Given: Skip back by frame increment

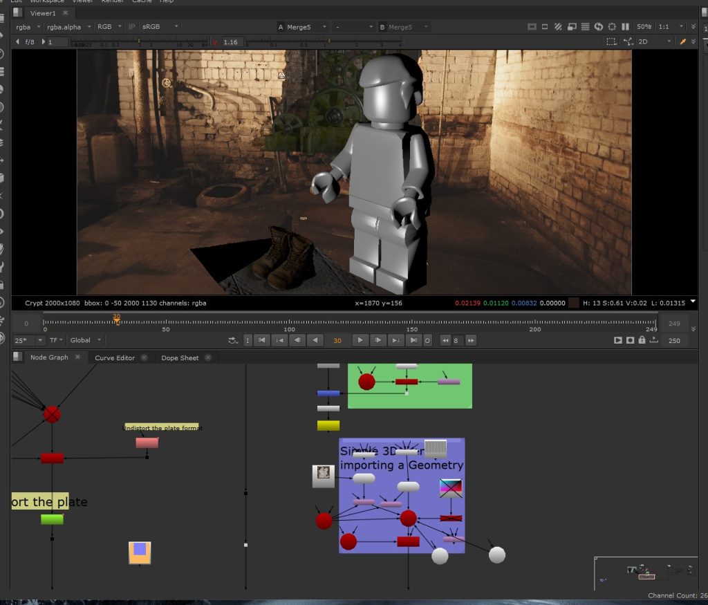Looking at the screenshot, I should 445,340.
